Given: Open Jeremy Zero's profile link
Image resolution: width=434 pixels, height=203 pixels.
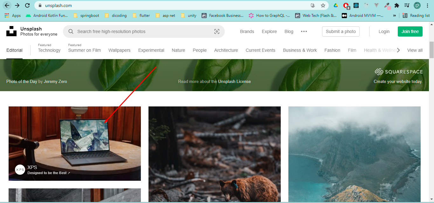Looking at the screenshot, I should coord(55,82).
